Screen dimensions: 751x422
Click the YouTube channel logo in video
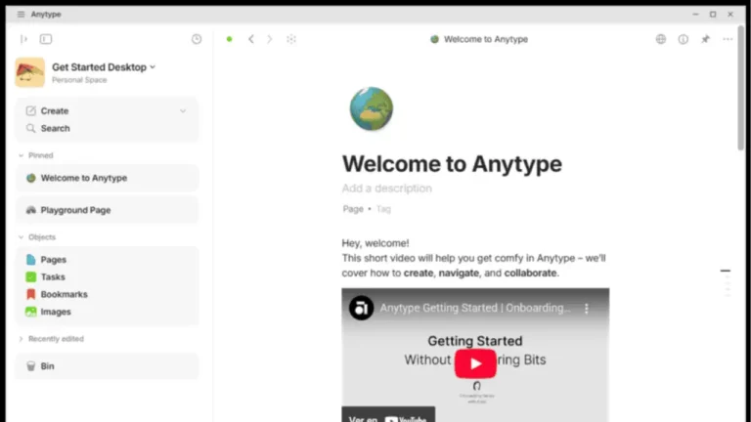[x=361, y=308]
